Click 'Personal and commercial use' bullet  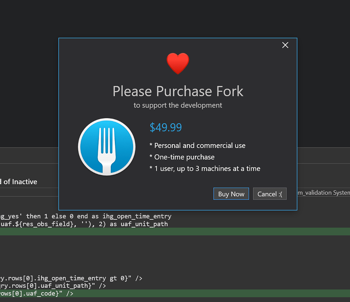pos(198,146)
